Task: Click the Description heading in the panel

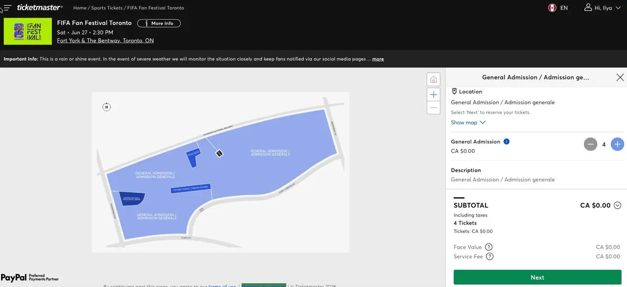Action: click(466, 170)
